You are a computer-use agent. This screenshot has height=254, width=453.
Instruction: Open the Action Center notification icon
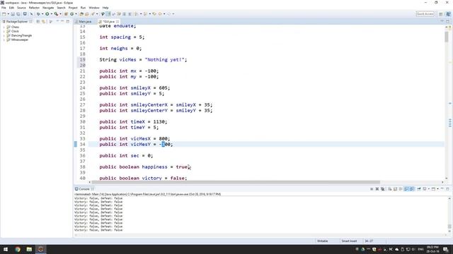pyautogui.click(x=446, y=249)
